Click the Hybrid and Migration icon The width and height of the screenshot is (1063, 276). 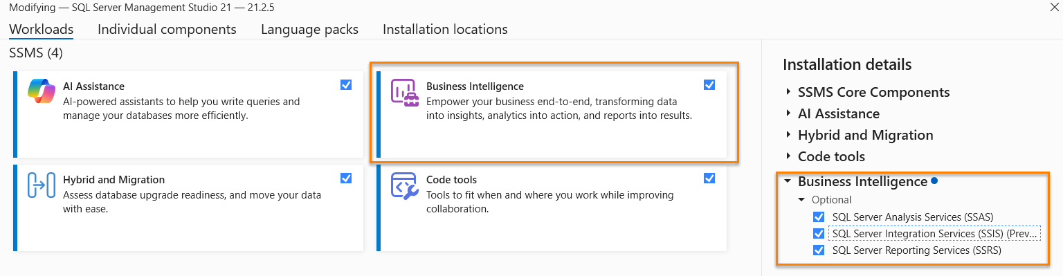click(41, 185)
